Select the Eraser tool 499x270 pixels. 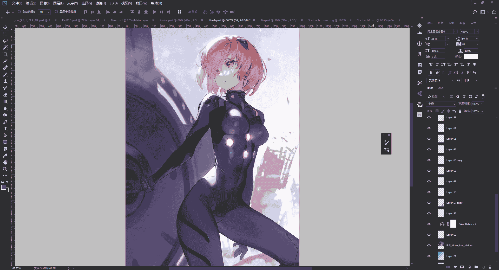(x=5, y=95)
